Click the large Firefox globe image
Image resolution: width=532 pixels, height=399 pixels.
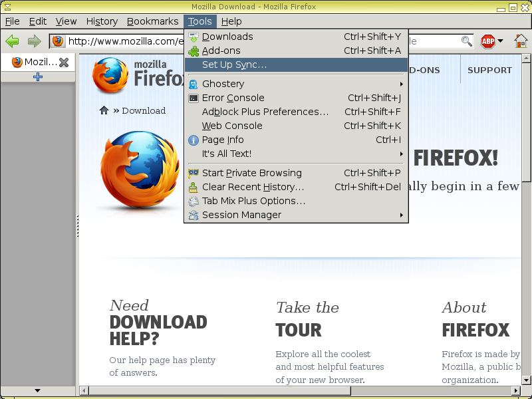[140, 169]
